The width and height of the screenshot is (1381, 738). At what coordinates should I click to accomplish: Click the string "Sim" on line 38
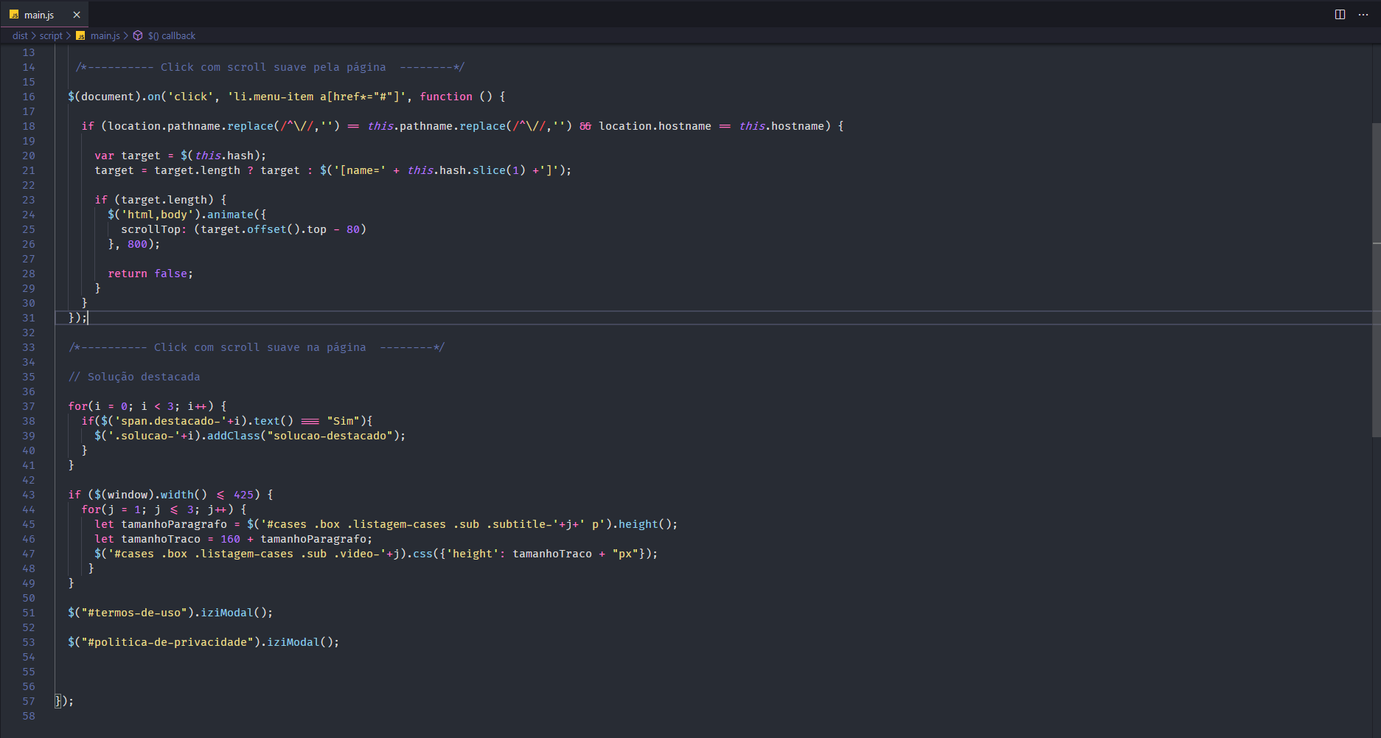tap(343, 421)
